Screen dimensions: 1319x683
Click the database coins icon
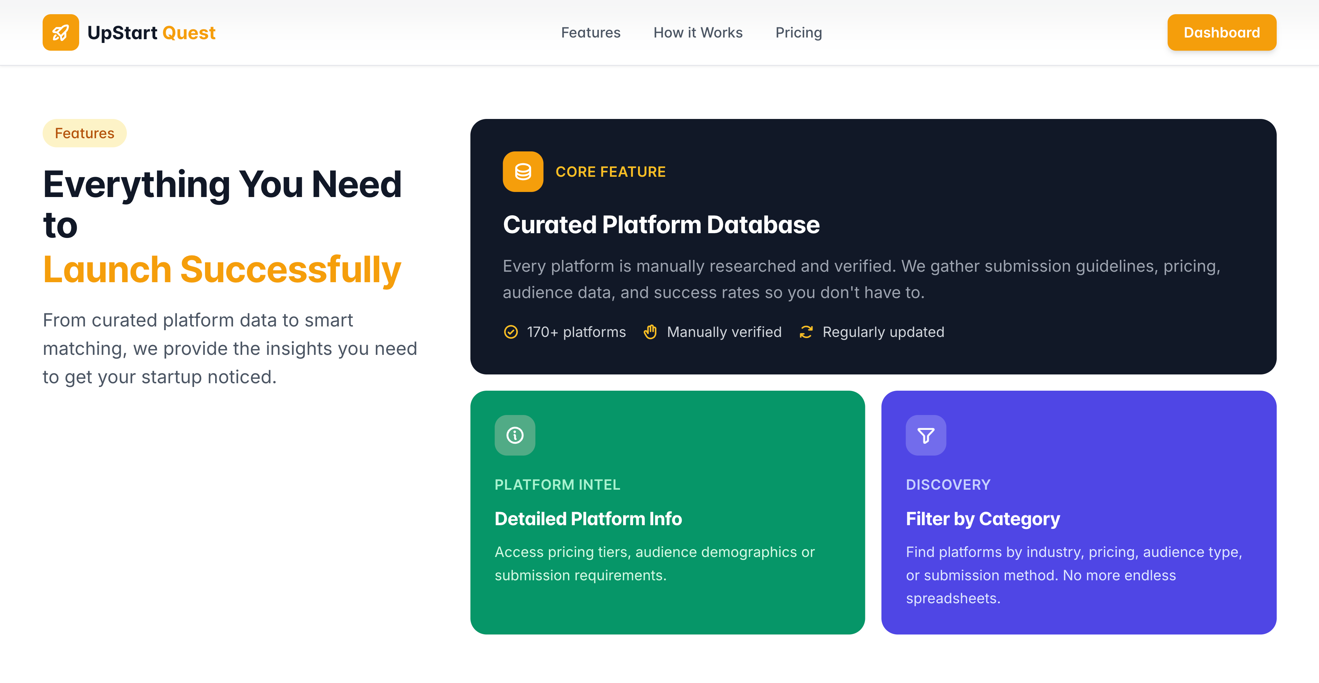click(523, 172)
